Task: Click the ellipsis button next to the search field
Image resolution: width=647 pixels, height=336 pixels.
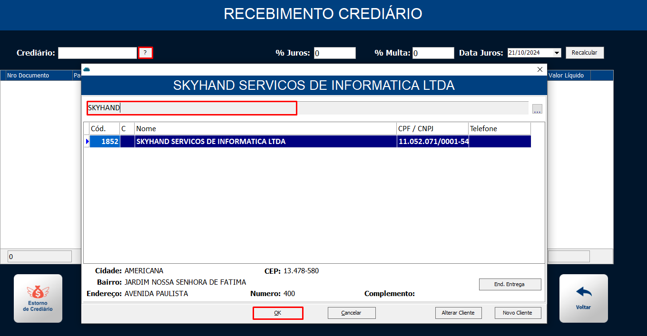Action: (x=537, y=109)
